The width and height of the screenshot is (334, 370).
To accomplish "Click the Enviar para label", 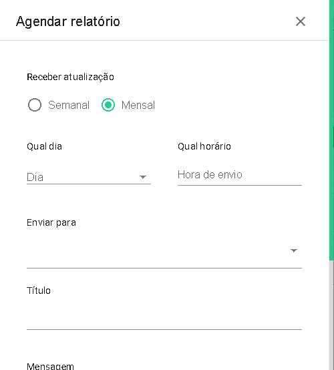I will (x=51, y=223).
